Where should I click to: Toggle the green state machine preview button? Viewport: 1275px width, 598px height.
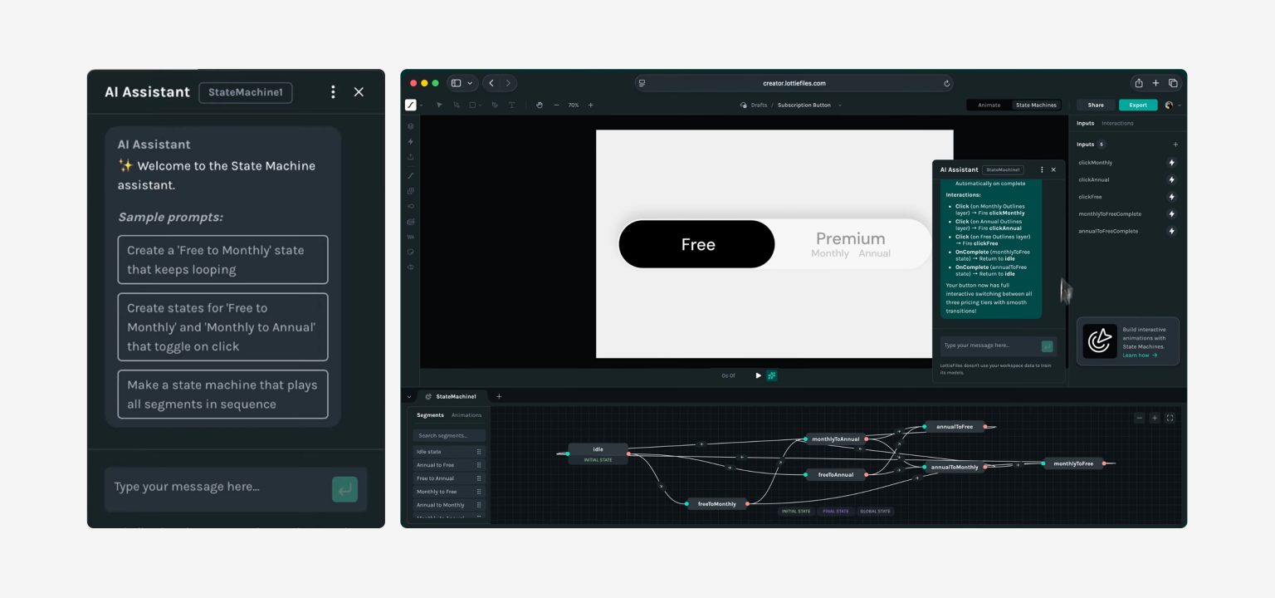pos(772,375)
